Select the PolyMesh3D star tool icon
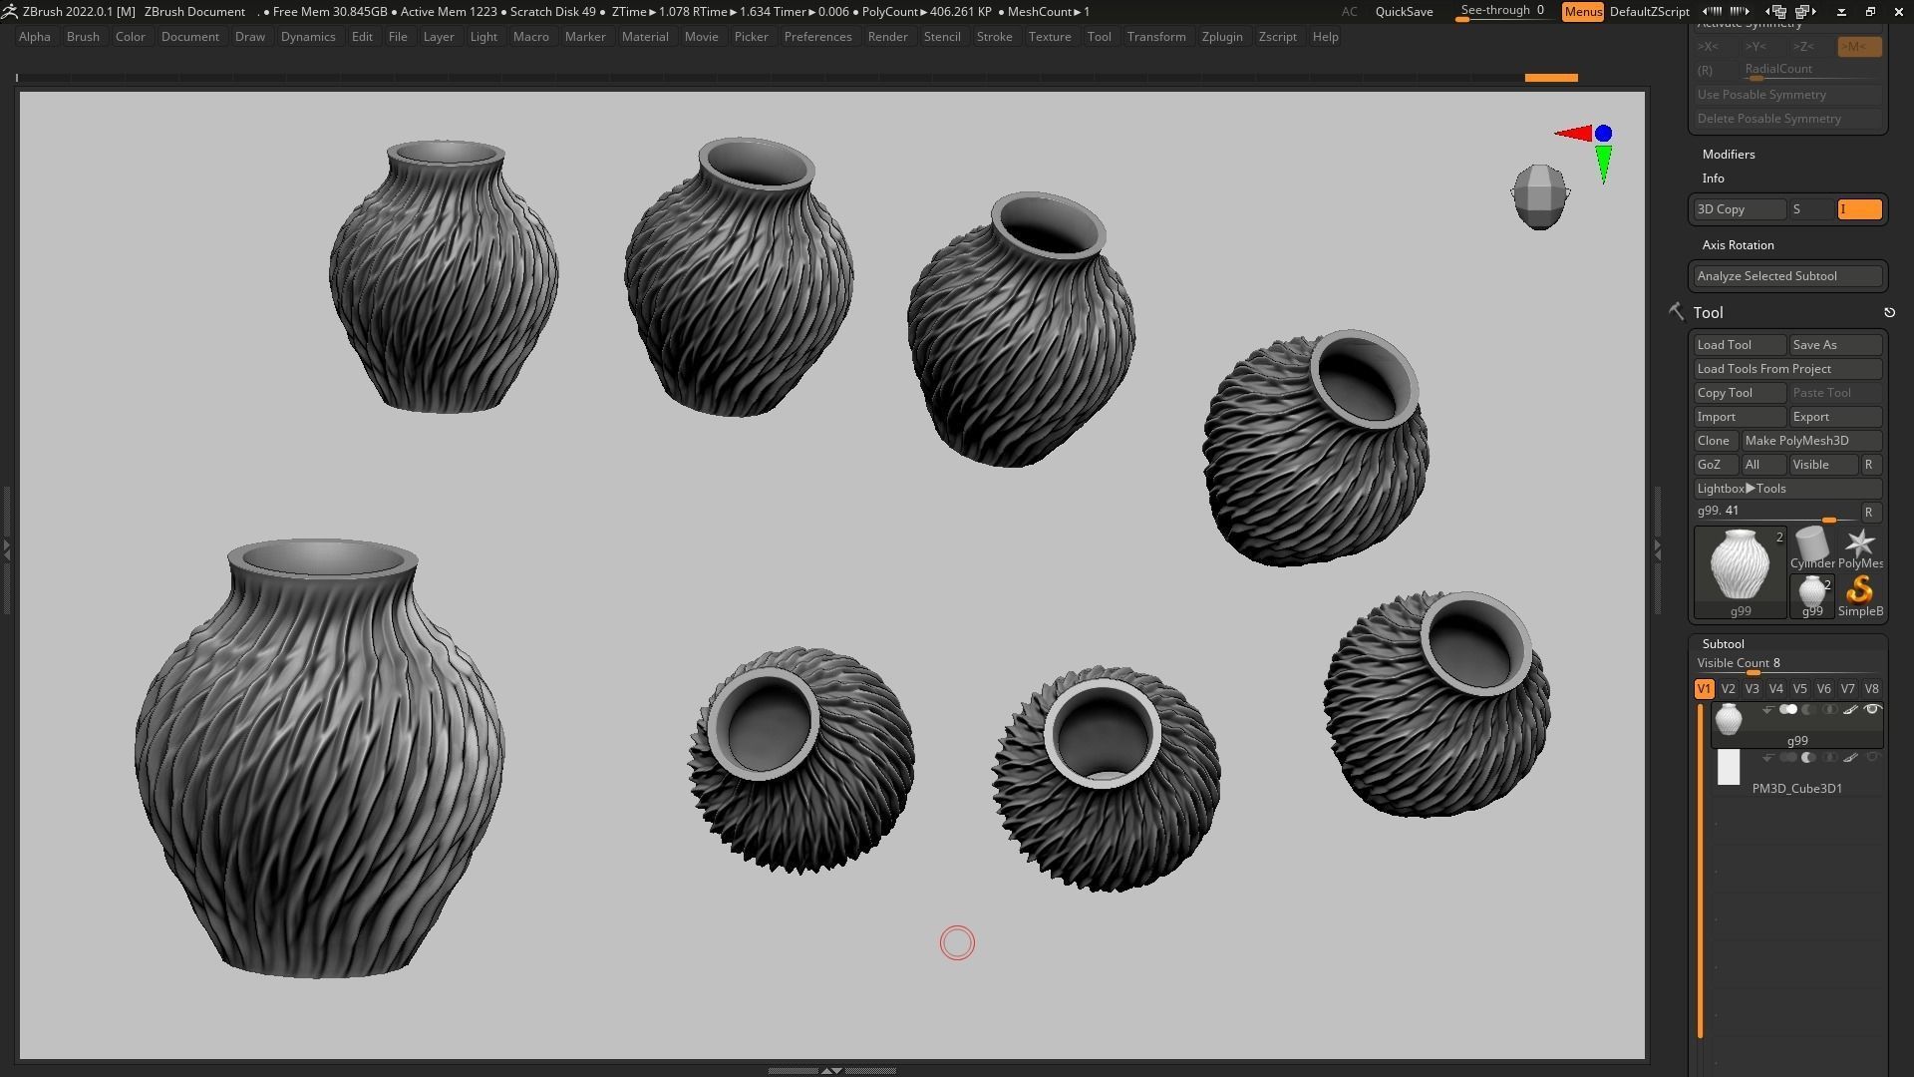Screen dimensions: 1914x1077 pyautogui.click(x=1859, y=543)
